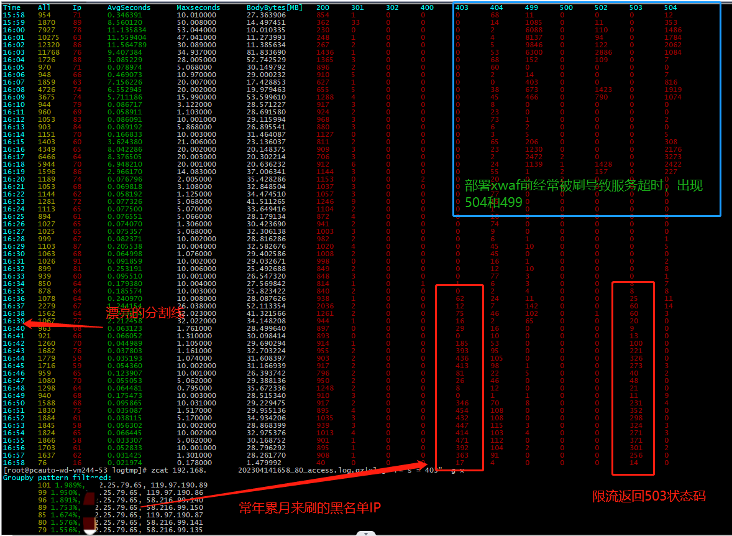732x536 pixels.
Task: Click the All value "10275"
Action: click(x=48, y=37)
